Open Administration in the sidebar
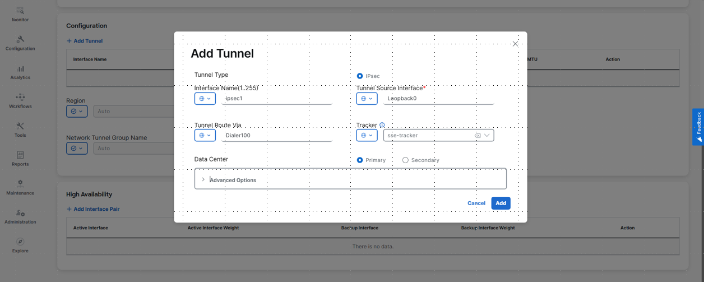The image size is (704, 282). [x=20, y=216]
